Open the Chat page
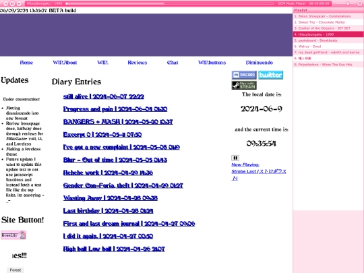 (x=173, y=63)
